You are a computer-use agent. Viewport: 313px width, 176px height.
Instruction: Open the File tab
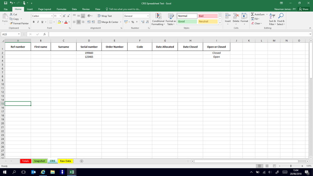6,9
